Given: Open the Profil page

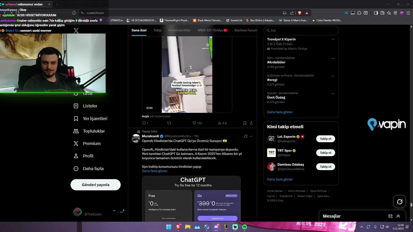Looking at the screenshot, I should point(84,156).
